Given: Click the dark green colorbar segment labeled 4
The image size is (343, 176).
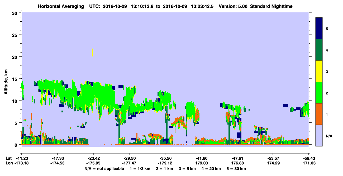Looking at the screenshot, I should click(319, 50).
